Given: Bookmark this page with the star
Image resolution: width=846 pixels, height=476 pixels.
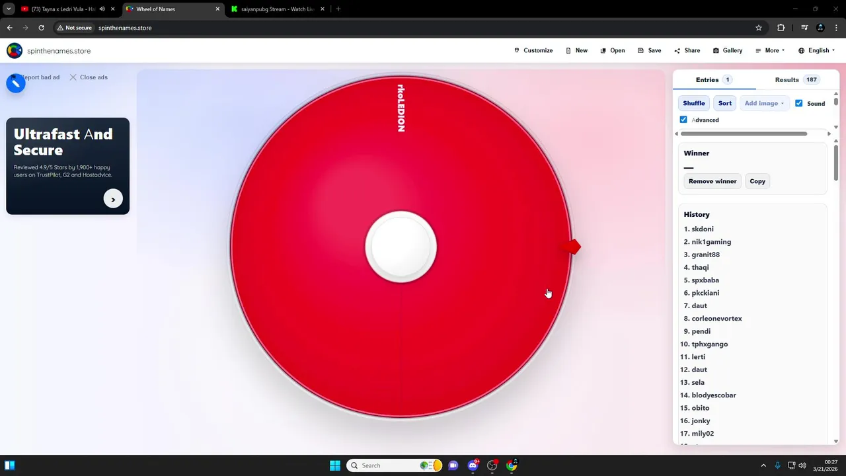Looking at the screenshot, I should pyautogui.click(x=759, y=28).
